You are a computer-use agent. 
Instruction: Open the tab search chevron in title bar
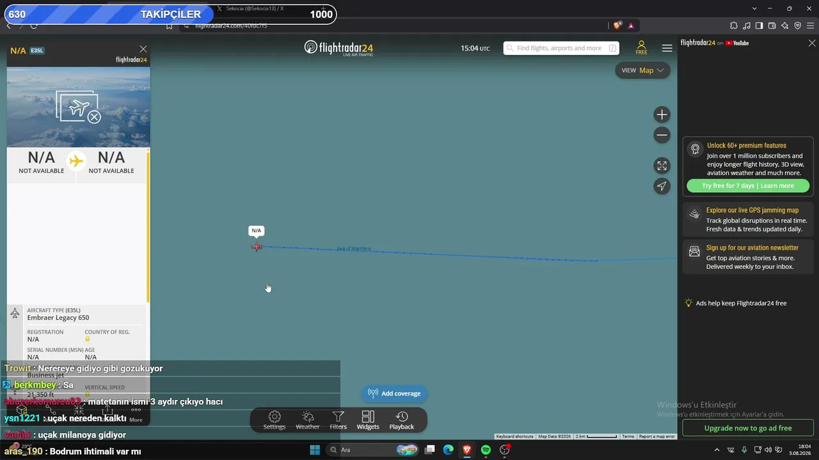click(x=754, y=9)
